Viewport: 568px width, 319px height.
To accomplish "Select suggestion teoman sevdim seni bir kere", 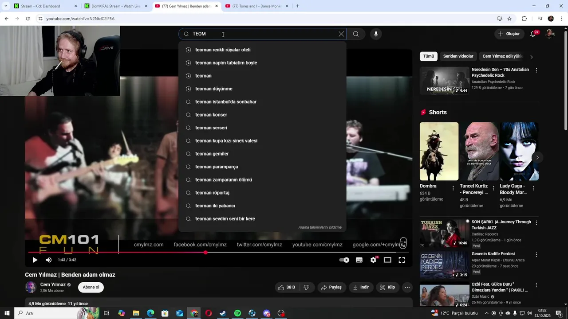I will pyautogui.click(x=262, y=219).
